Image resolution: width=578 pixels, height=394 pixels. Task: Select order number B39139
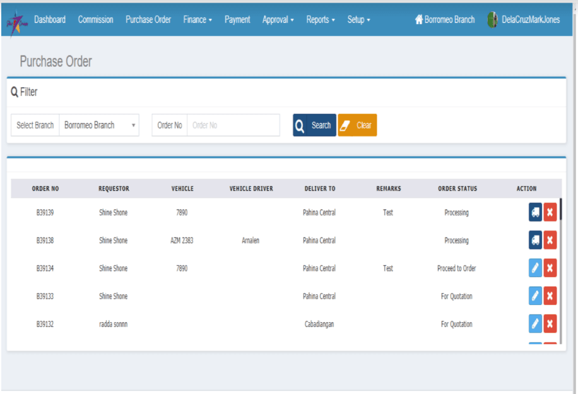[45, 213]
